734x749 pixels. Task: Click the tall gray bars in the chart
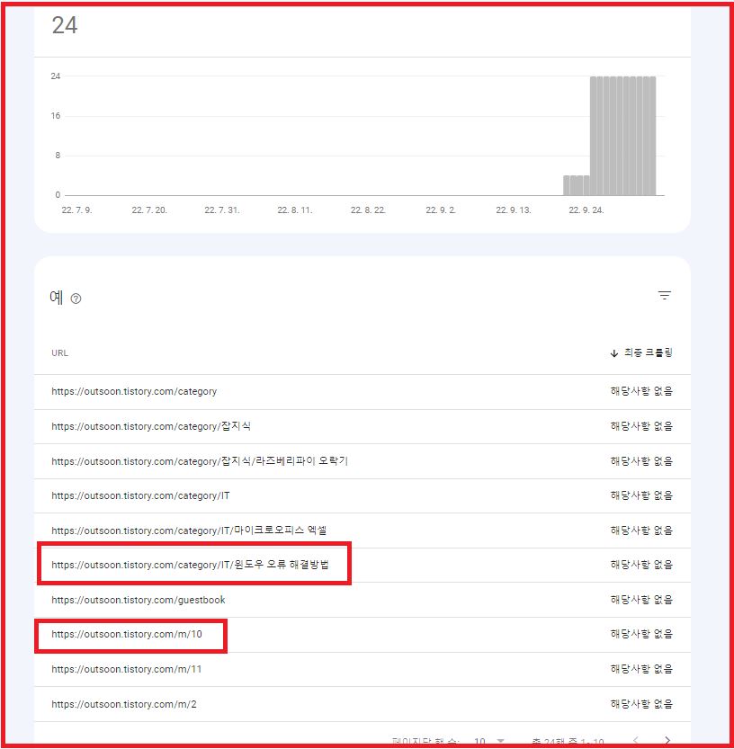pyautogui.click(x=622, y=136)
